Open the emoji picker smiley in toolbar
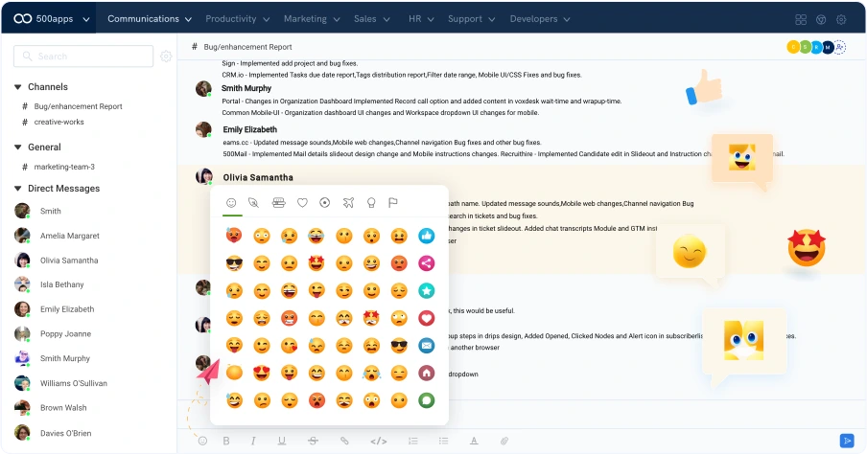Screen dimensions: 867x454 point(203,441)
